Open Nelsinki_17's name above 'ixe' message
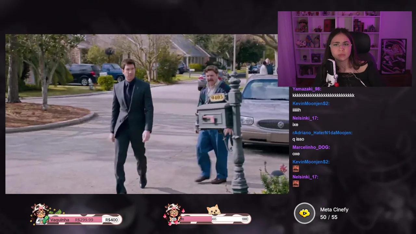Screen dimensions: 416x234 point(305,118)
